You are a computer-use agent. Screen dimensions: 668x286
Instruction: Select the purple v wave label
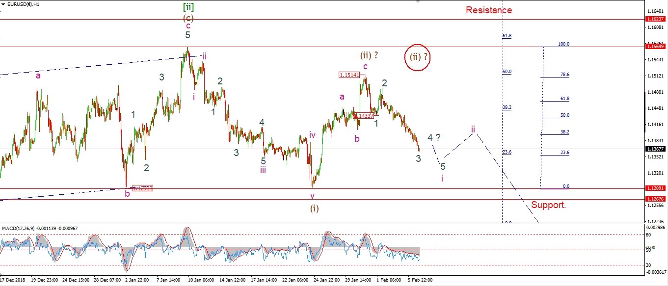(312, 196)
